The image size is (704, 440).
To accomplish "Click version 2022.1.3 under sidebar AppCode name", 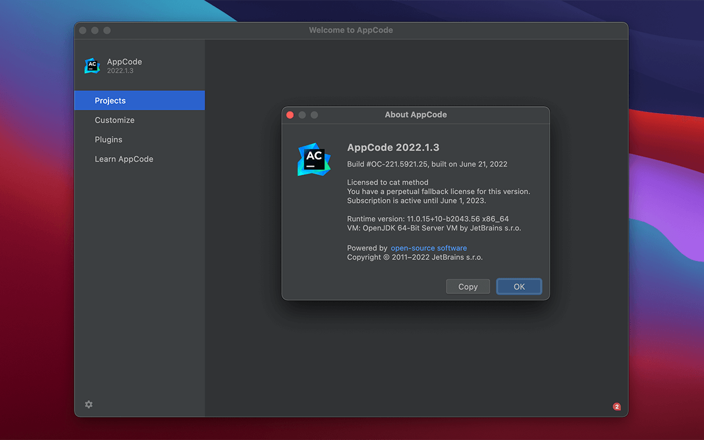I will (x=120, y=70).
